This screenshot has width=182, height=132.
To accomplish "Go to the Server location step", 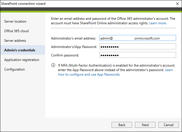I will 15,21.
